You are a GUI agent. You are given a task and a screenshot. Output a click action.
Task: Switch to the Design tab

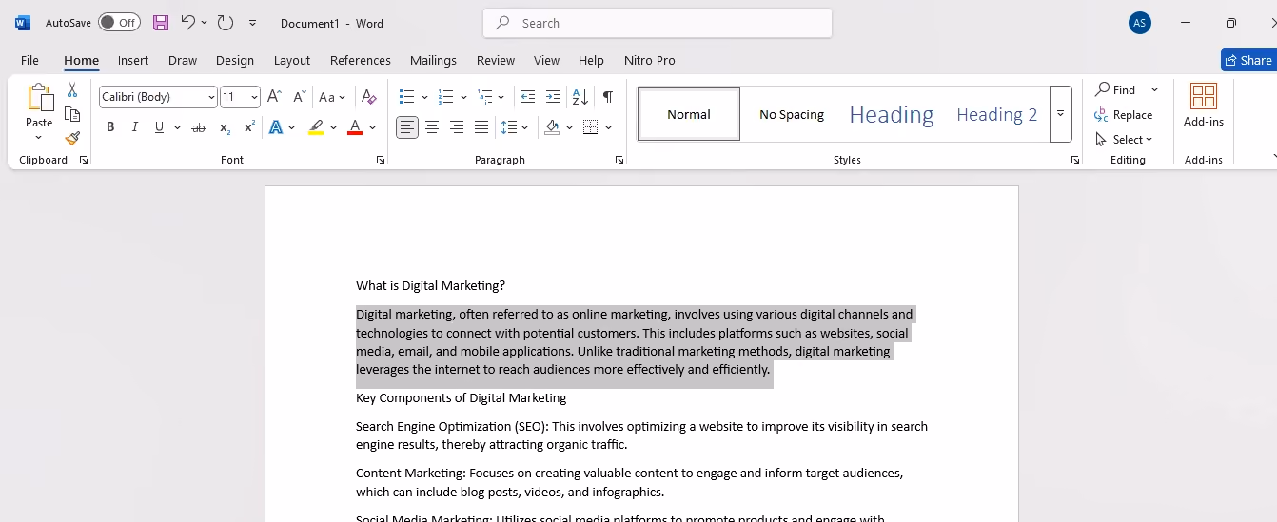click(x=234, y=60)
